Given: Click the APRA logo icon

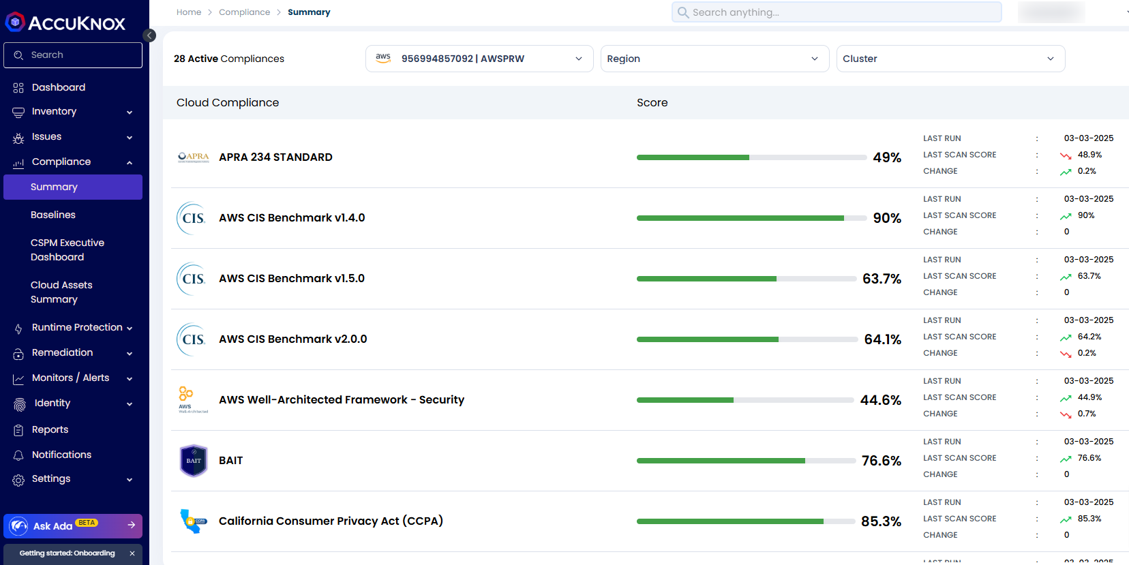Looking at the screenshot, I should (194, 157).
